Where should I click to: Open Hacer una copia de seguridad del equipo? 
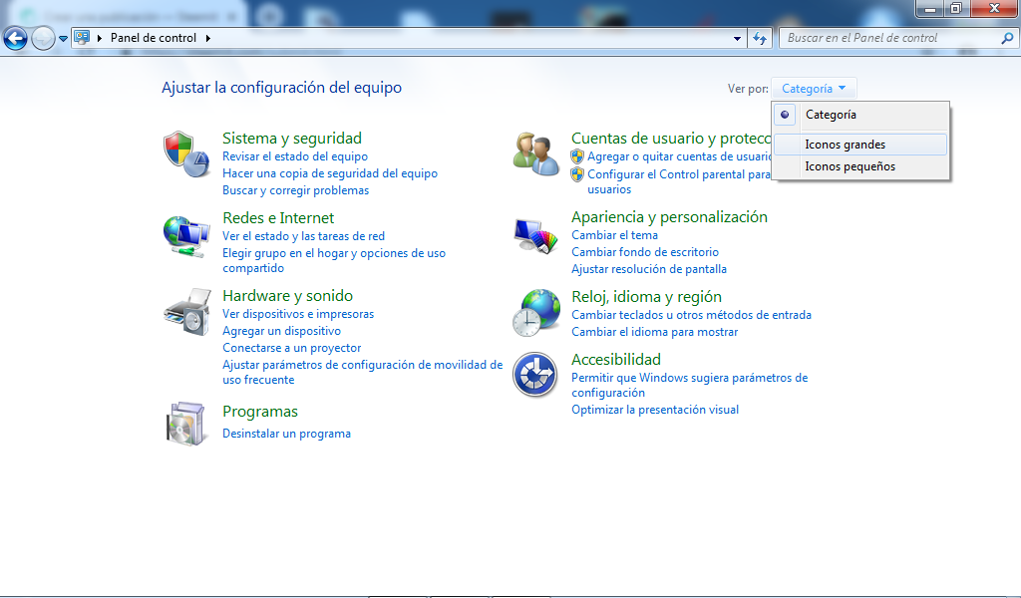coord(329,173)
